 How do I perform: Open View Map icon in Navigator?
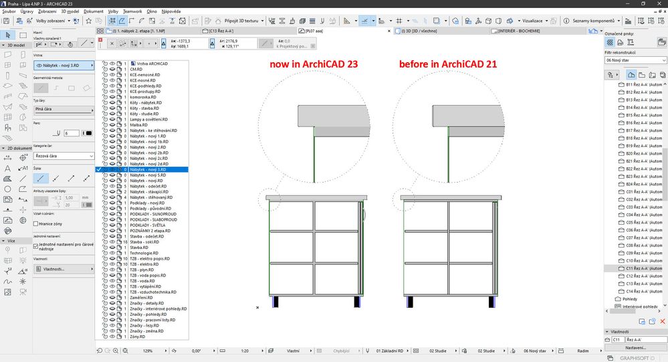pos(642,75)
